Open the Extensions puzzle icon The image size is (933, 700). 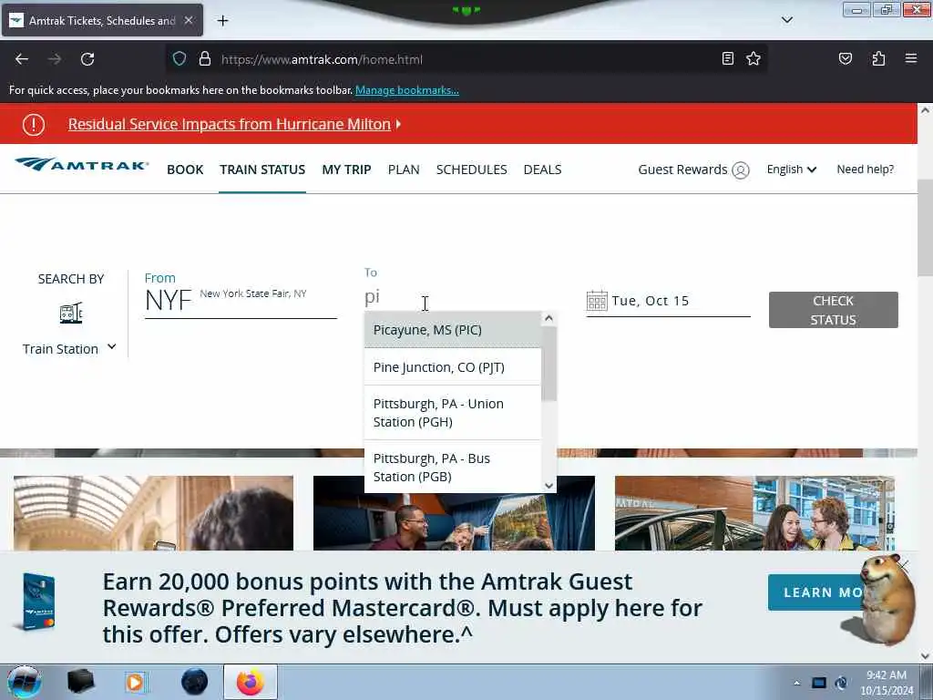pos(878,58)
